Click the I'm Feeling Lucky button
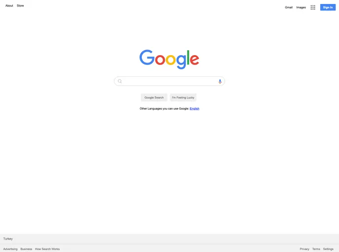This screenshot has height=252, width=339. click(x=183, y=97)
